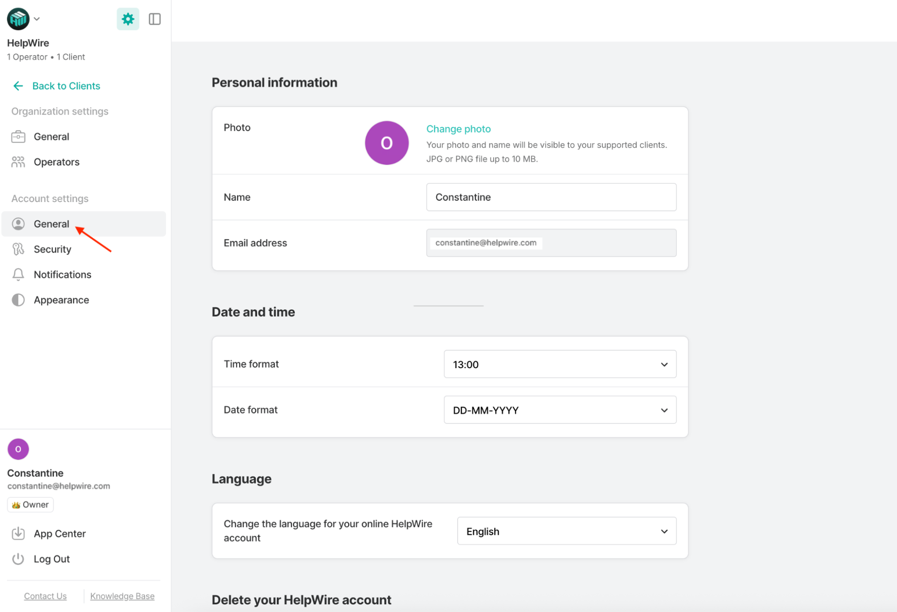Click the HelpWire organization name

pos(28,43)
